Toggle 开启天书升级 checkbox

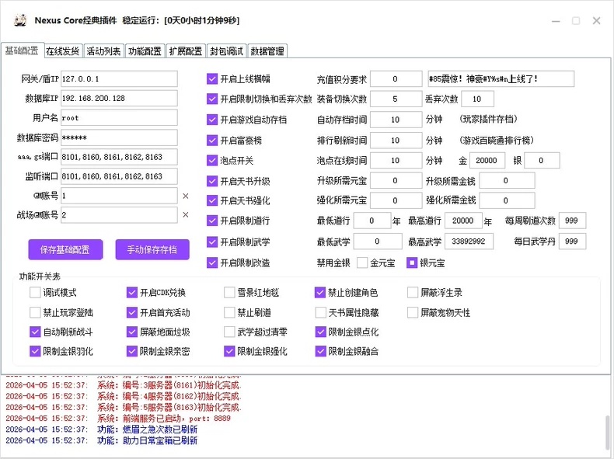(x=212, y=181)
